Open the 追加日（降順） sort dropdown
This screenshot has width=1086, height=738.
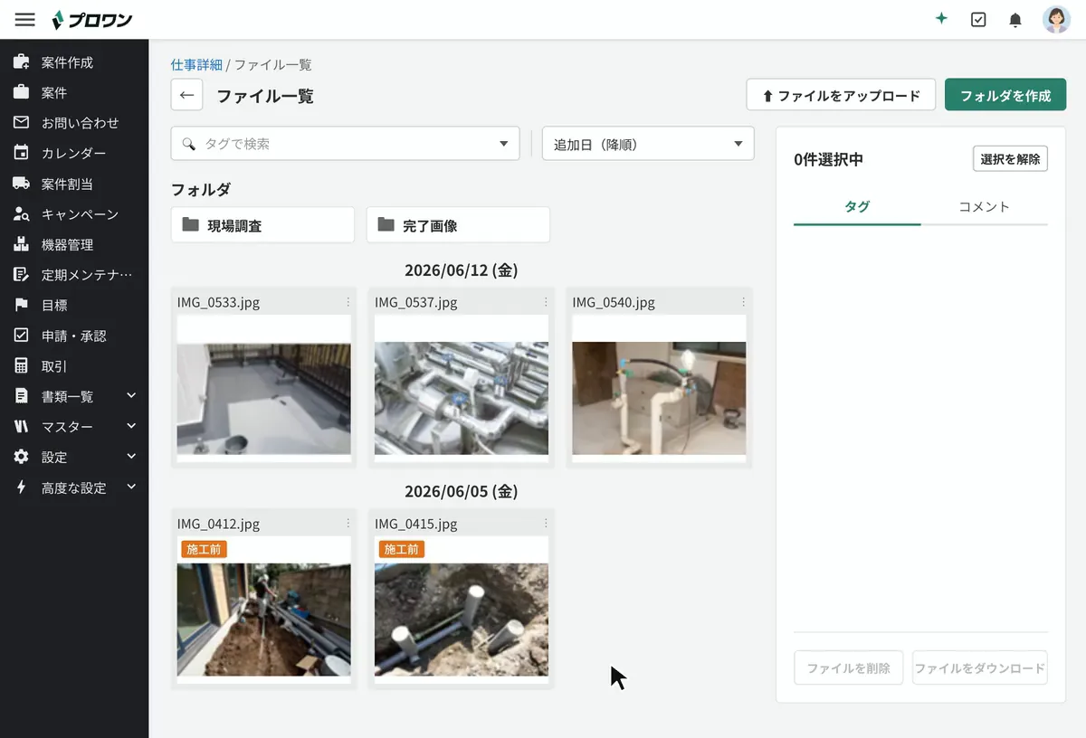648,144
